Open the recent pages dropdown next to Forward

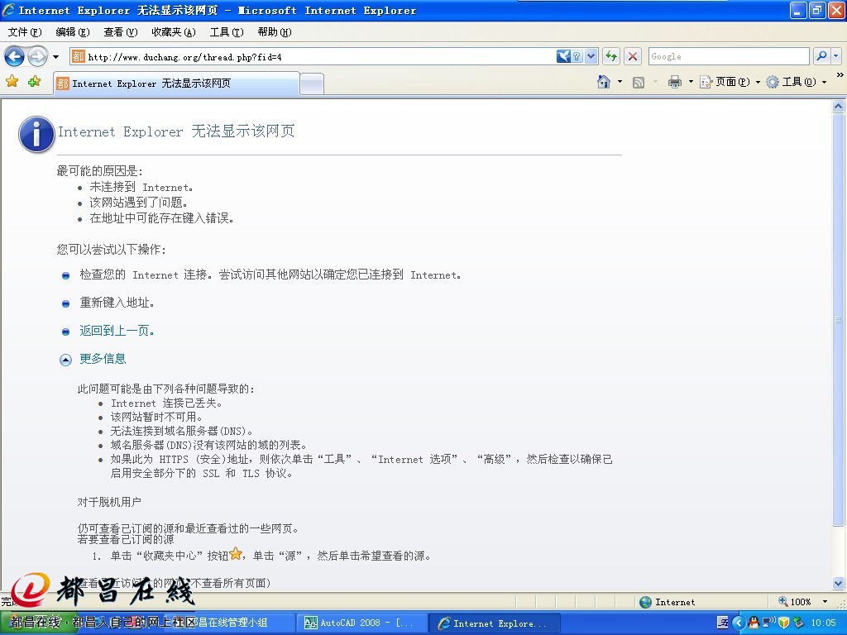point(55,57)
